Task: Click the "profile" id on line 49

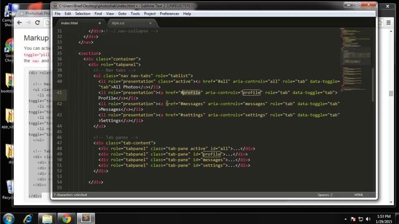Action: (212, 154)
